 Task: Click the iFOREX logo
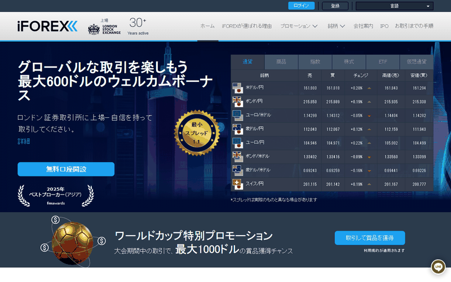coord(47,26)
